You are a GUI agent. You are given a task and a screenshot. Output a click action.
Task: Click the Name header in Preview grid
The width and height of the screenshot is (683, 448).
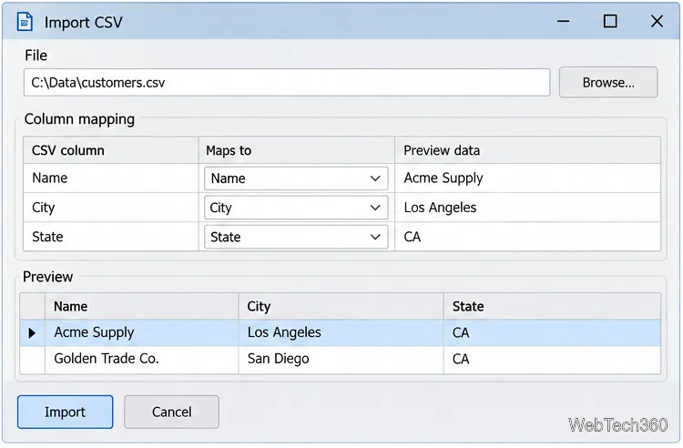tap(141, 307)
